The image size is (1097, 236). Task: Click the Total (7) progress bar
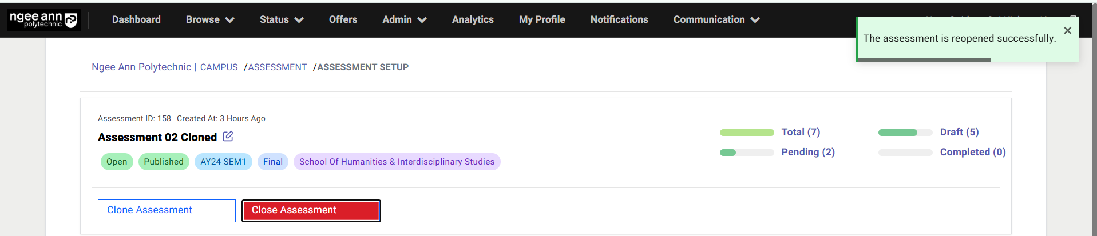[x=747, y=133]
